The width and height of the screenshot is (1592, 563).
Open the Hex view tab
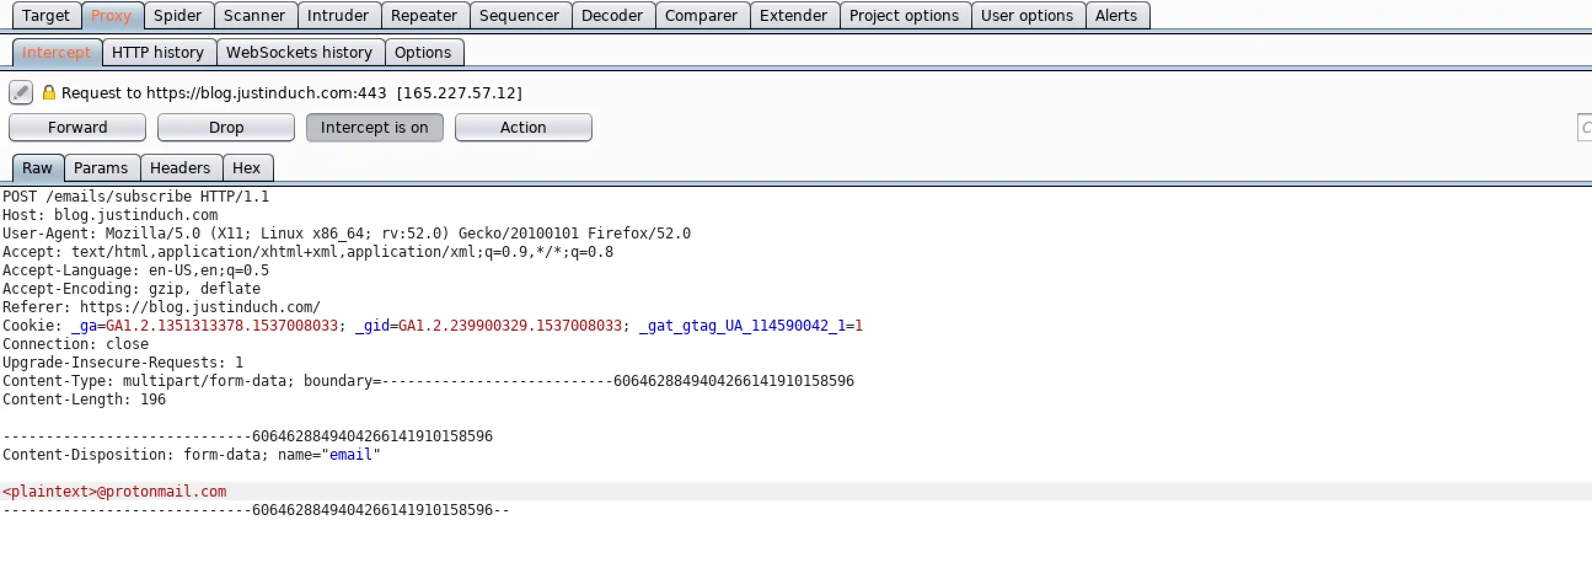(246, 168)
